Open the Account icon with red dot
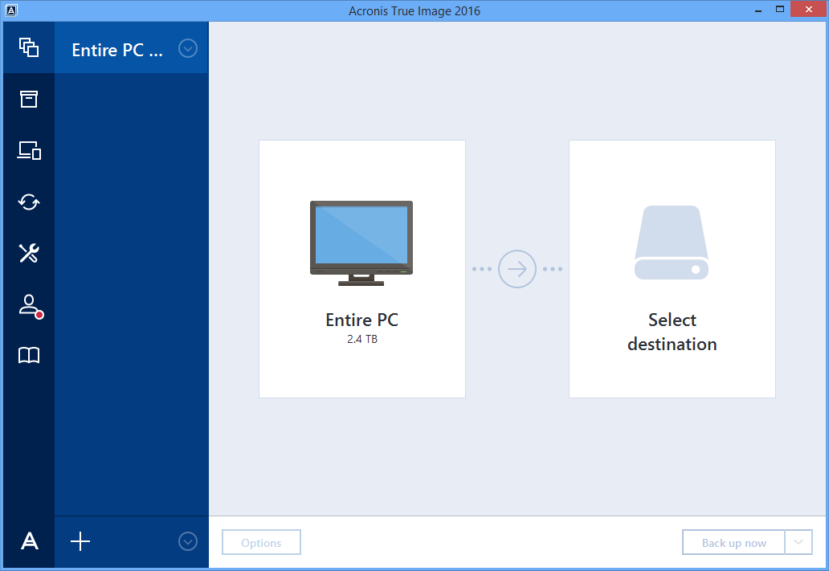829x571 pixels. click(31, 307)
